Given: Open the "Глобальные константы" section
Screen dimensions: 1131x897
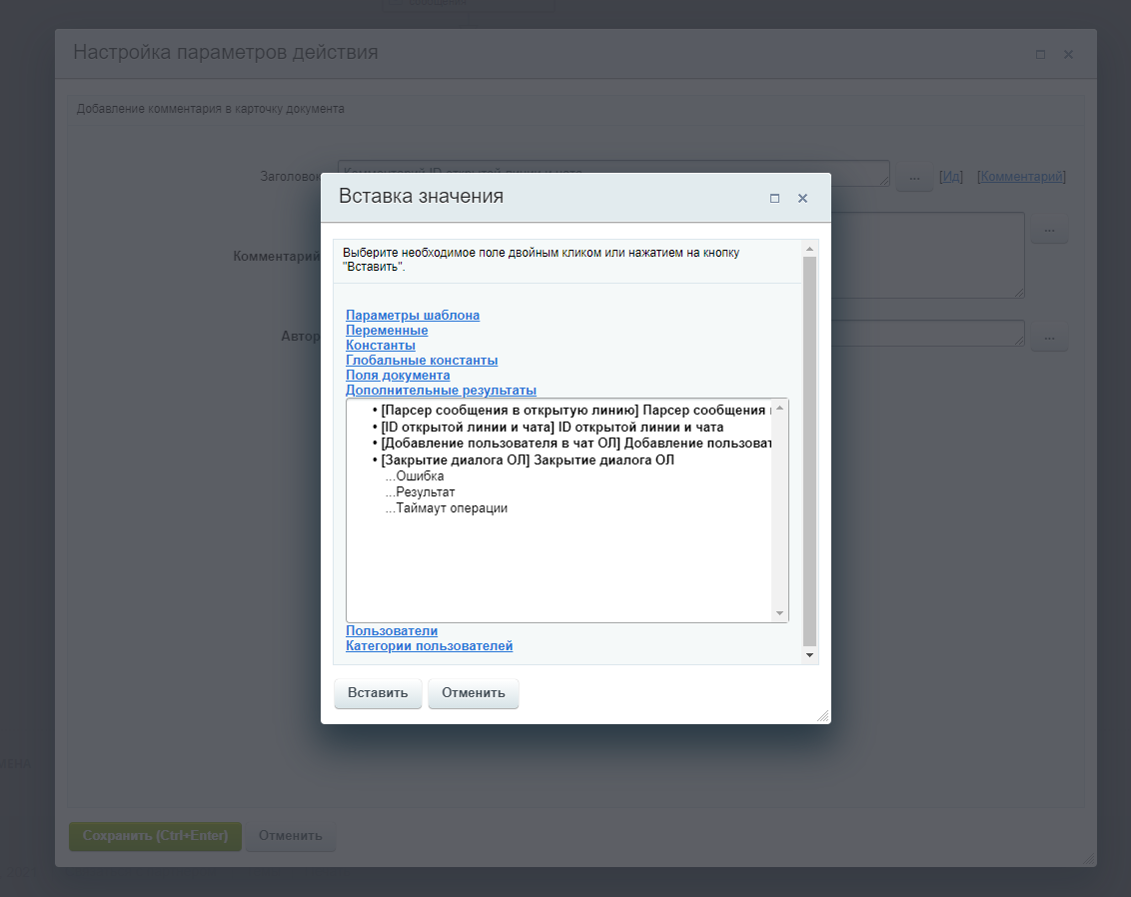Looking at the screenshot, I should point(422,360).
